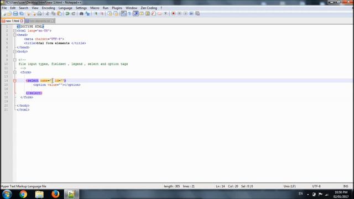This screenshot has width=354, height=199.
Task: Open the Edit menu
Action: click(13, 8)
